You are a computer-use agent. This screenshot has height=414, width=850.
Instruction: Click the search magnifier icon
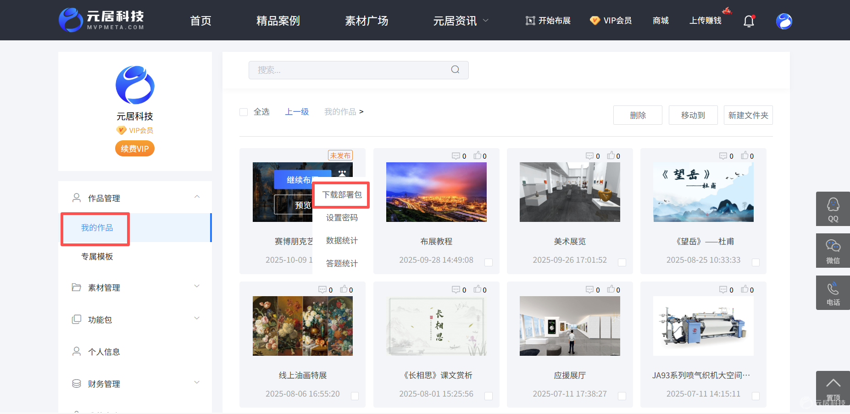coord(455,70)
